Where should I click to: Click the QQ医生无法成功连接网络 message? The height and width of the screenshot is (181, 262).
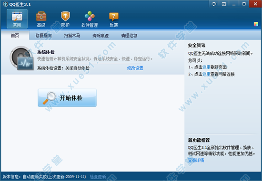tap(220, 53)
